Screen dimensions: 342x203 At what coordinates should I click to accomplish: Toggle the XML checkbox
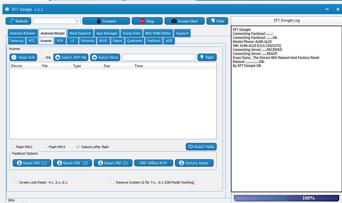[42, 57]
